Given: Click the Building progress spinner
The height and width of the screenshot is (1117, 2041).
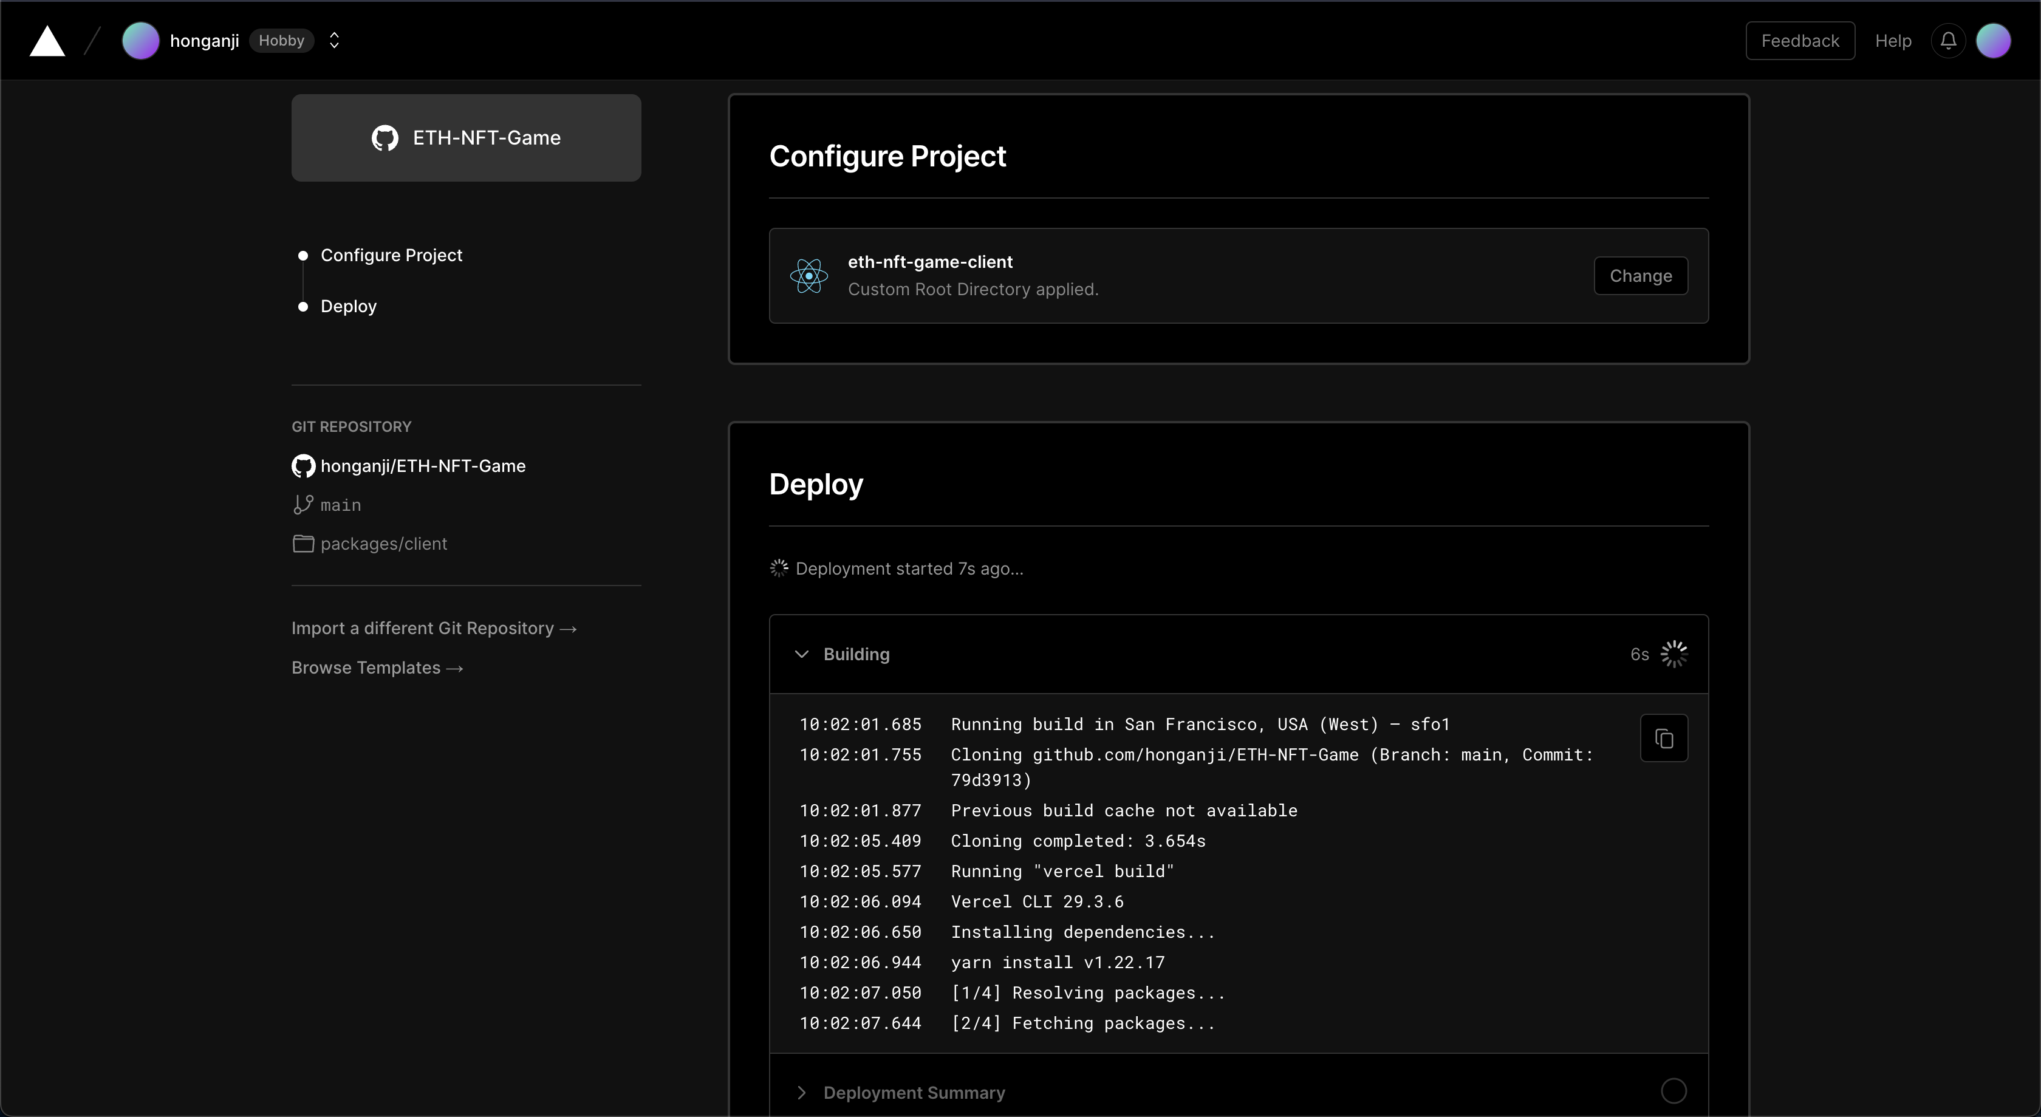Looking at the screenshot, I should (x=1674, y=654).
